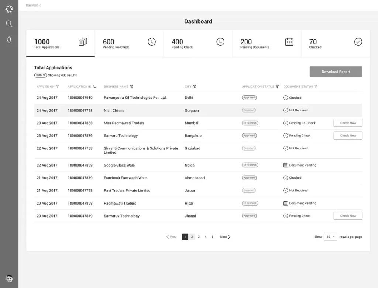Screen dimensions: 378x288
Task: Click Next to advance pagination
Action: pyautogui.click(x=225, y=237)
